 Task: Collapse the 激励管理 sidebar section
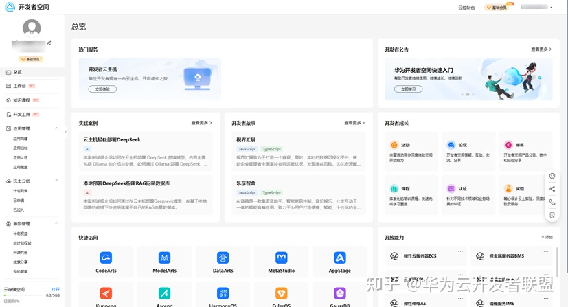56,223
